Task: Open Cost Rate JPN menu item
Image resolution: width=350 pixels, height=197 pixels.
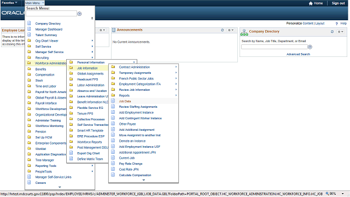Action: pyautogui.click(x=129, y=169)
